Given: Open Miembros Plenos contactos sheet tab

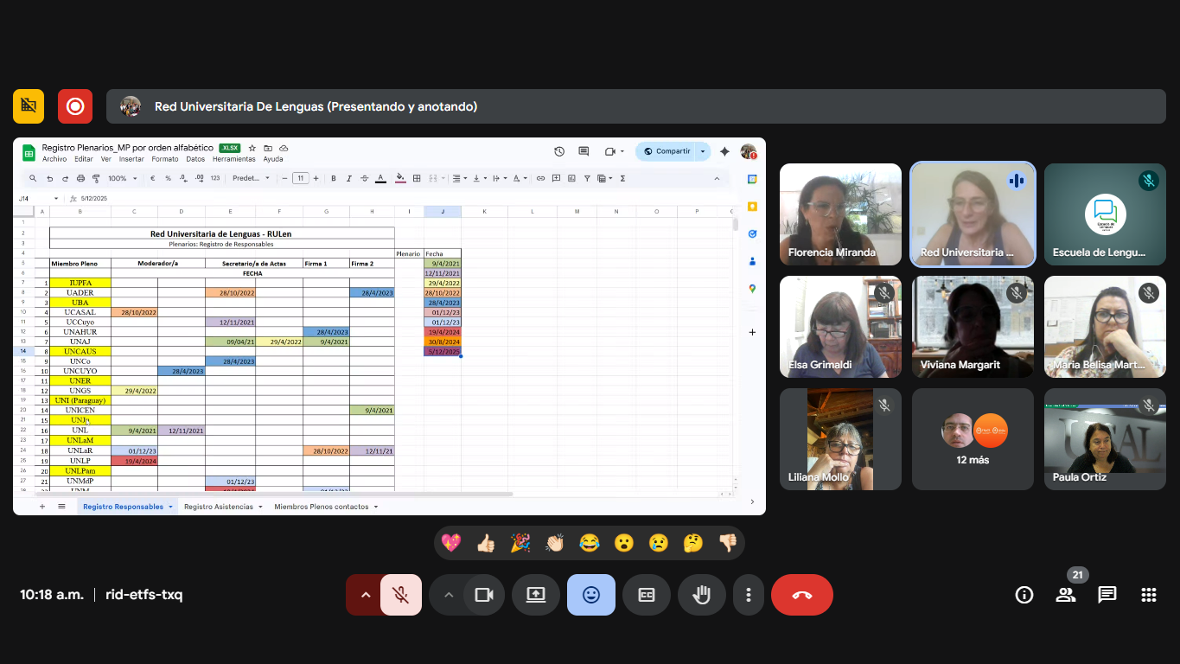Looking at the screenshot, I should [321, 507].
